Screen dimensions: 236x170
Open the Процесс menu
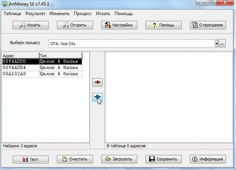click(x=83, y=14)
